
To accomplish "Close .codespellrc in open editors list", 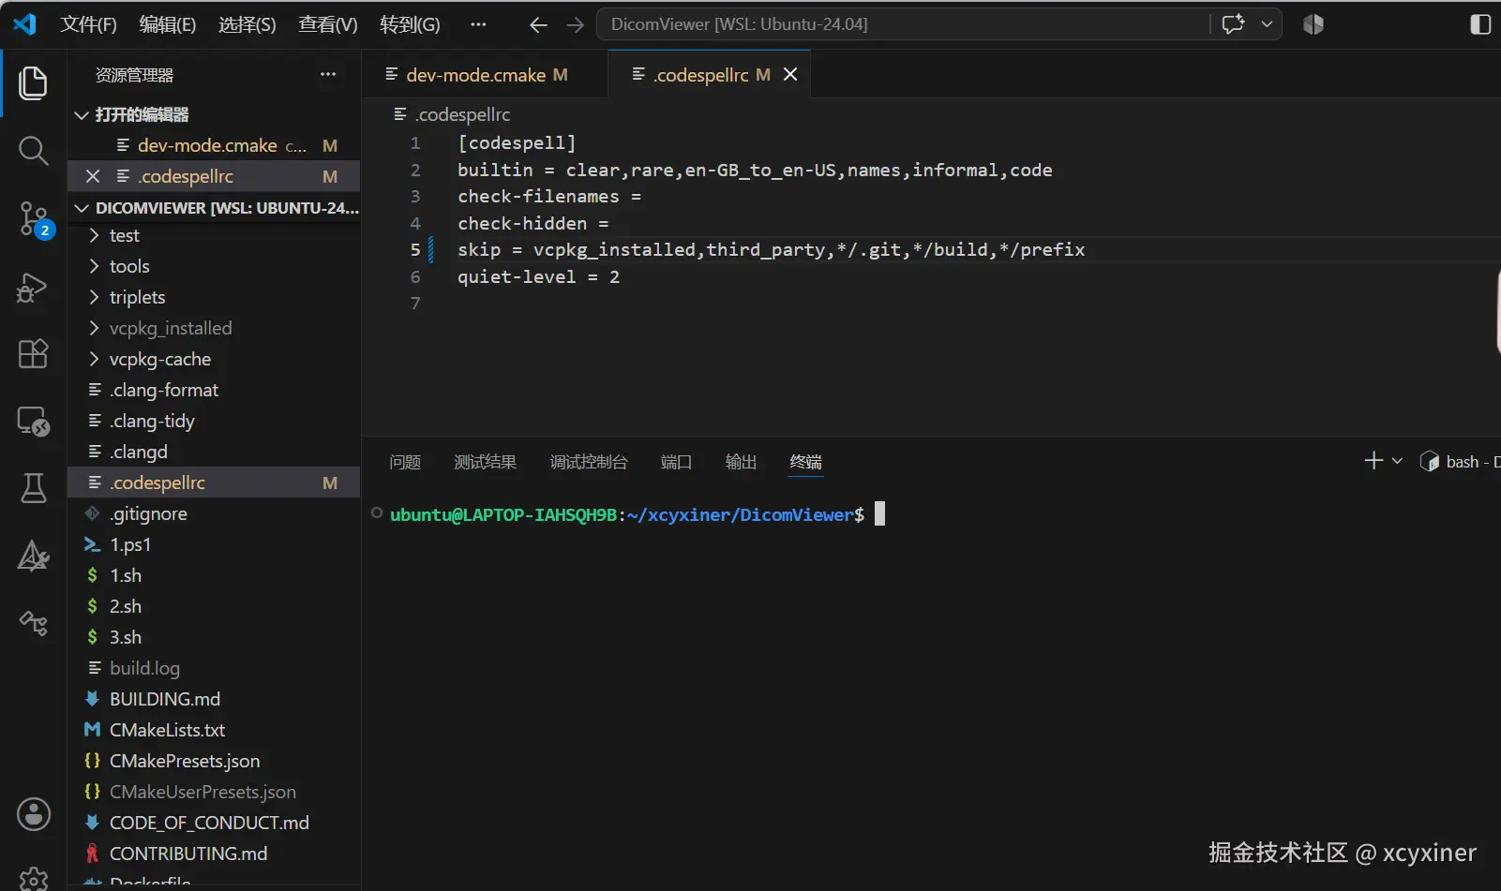I will tap(93, 176).
